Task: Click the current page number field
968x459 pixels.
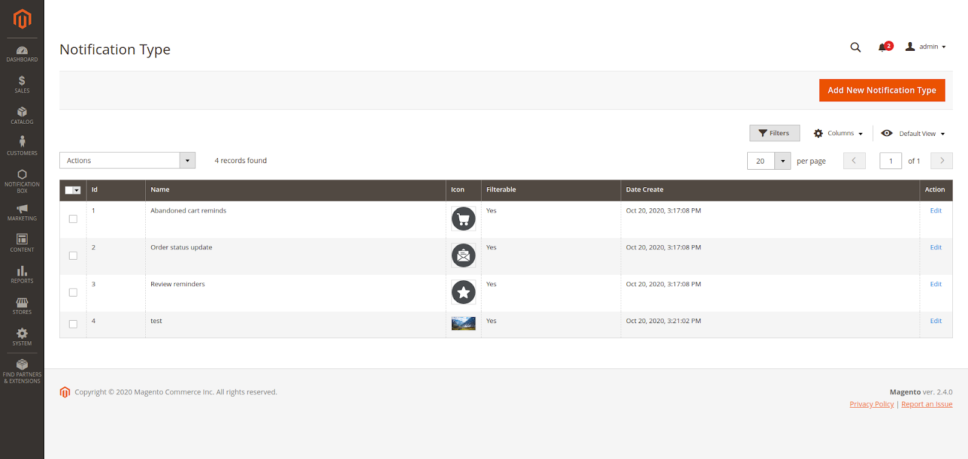Action: (891, 161)
